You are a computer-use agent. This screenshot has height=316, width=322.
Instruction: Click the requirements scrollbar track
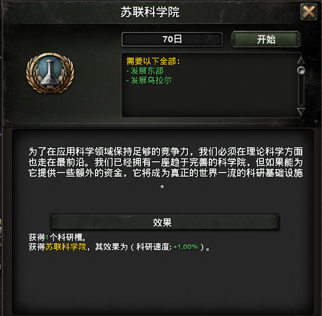(x=301, y=90)
